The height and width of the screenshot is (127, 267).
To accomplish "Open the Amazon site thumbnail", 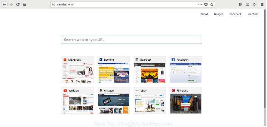I will click(x=114, y=104).
